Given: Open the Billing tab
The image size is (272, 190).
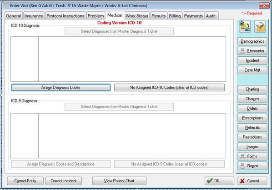Looking at the screenshot, I should [x=175, y=16].
